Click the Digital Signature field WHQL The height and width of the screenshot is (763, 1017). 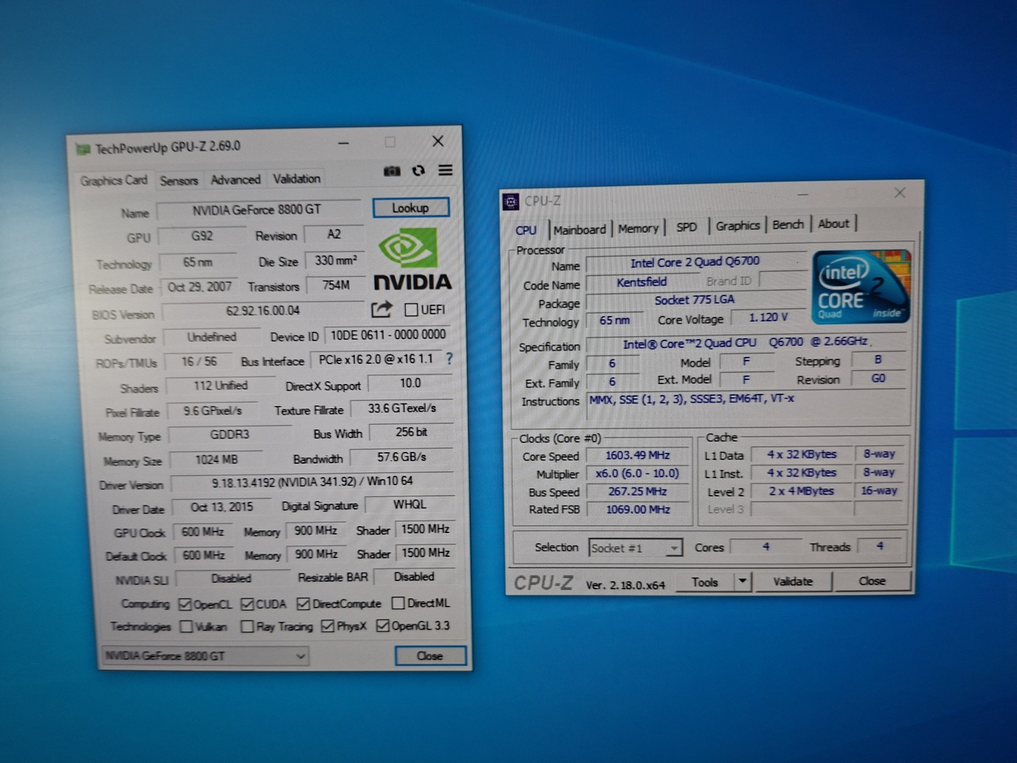coord(410,504)
